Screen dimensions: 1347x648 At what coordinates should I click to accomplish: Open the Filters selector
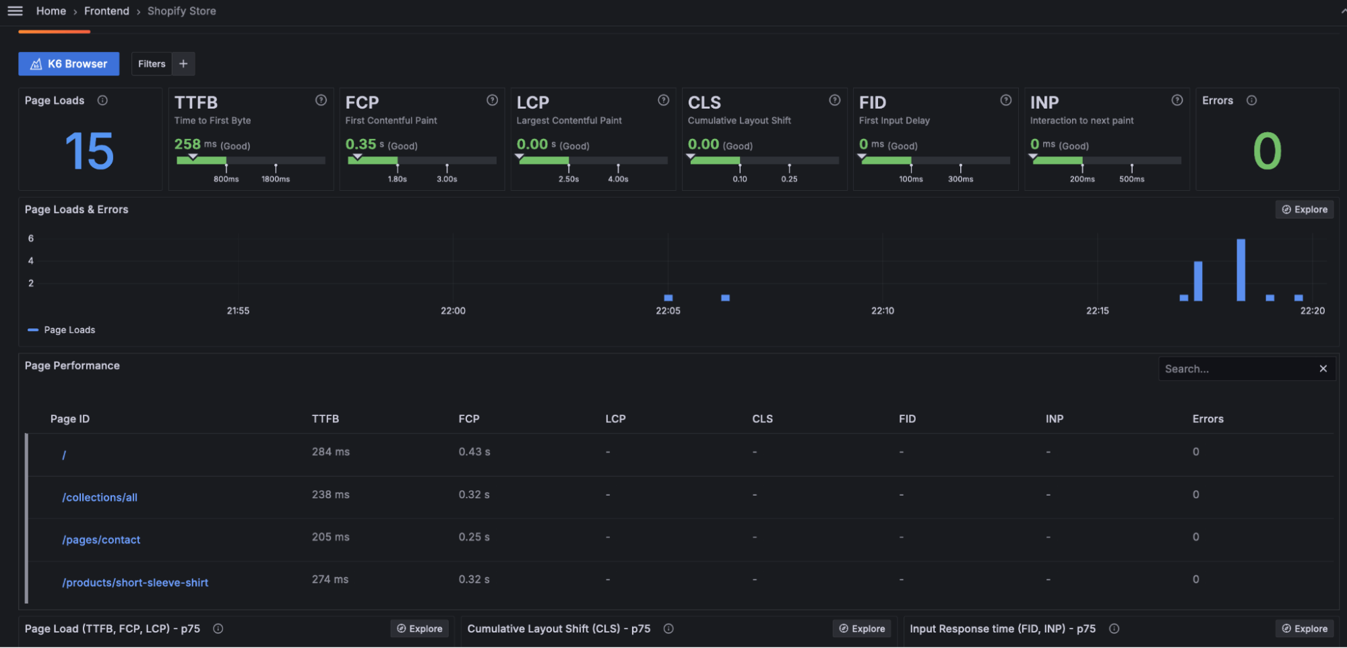pyautogui.click(x=151, y=63)
